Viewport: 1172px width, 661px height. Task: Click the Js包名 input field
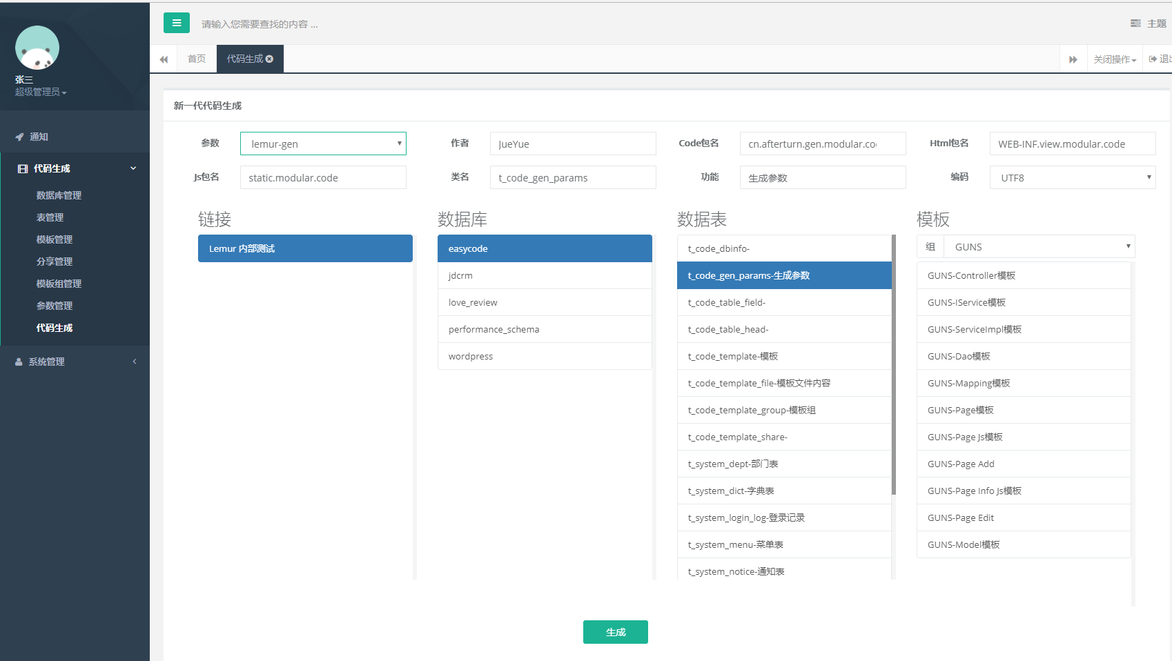click(323, 177)
